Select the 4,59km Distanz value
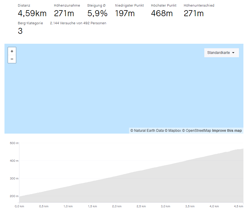Image resolution: width=247 pixels, height=210 pixels. click(x=32, y=13)
